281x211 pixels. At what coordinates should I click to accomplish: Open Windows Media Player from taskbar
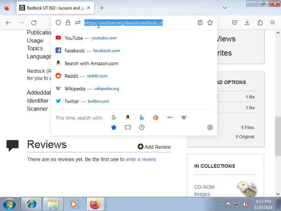(74, 204)
